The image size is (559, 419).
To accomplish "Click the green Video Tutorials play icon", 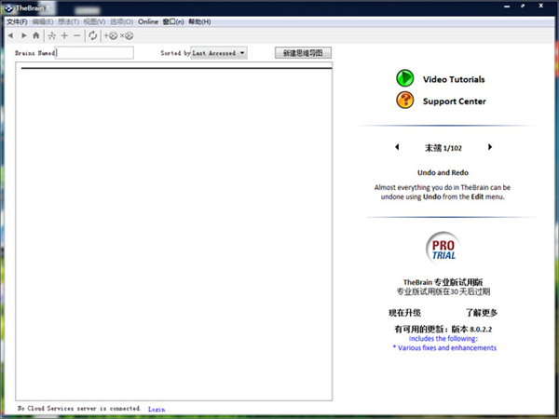I will [404, 79].
